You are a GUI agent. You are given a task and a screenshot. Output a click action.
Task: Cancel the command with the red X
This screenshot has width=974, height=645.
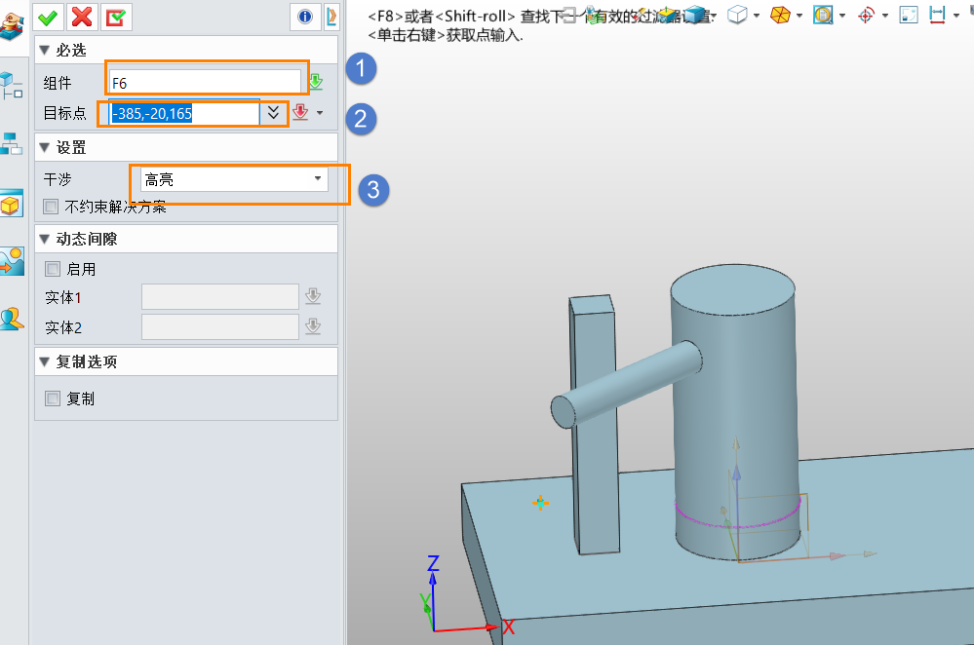point(81,17)
